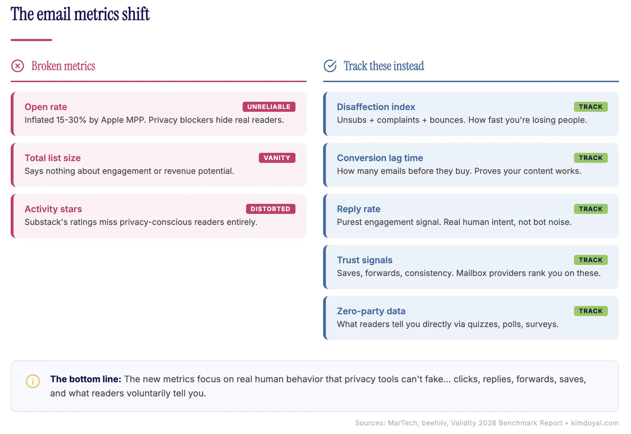The height and width of the screenshot is (434, 631).
Task: Click the 'Activity stars' card title
Action: coord(53,209)
